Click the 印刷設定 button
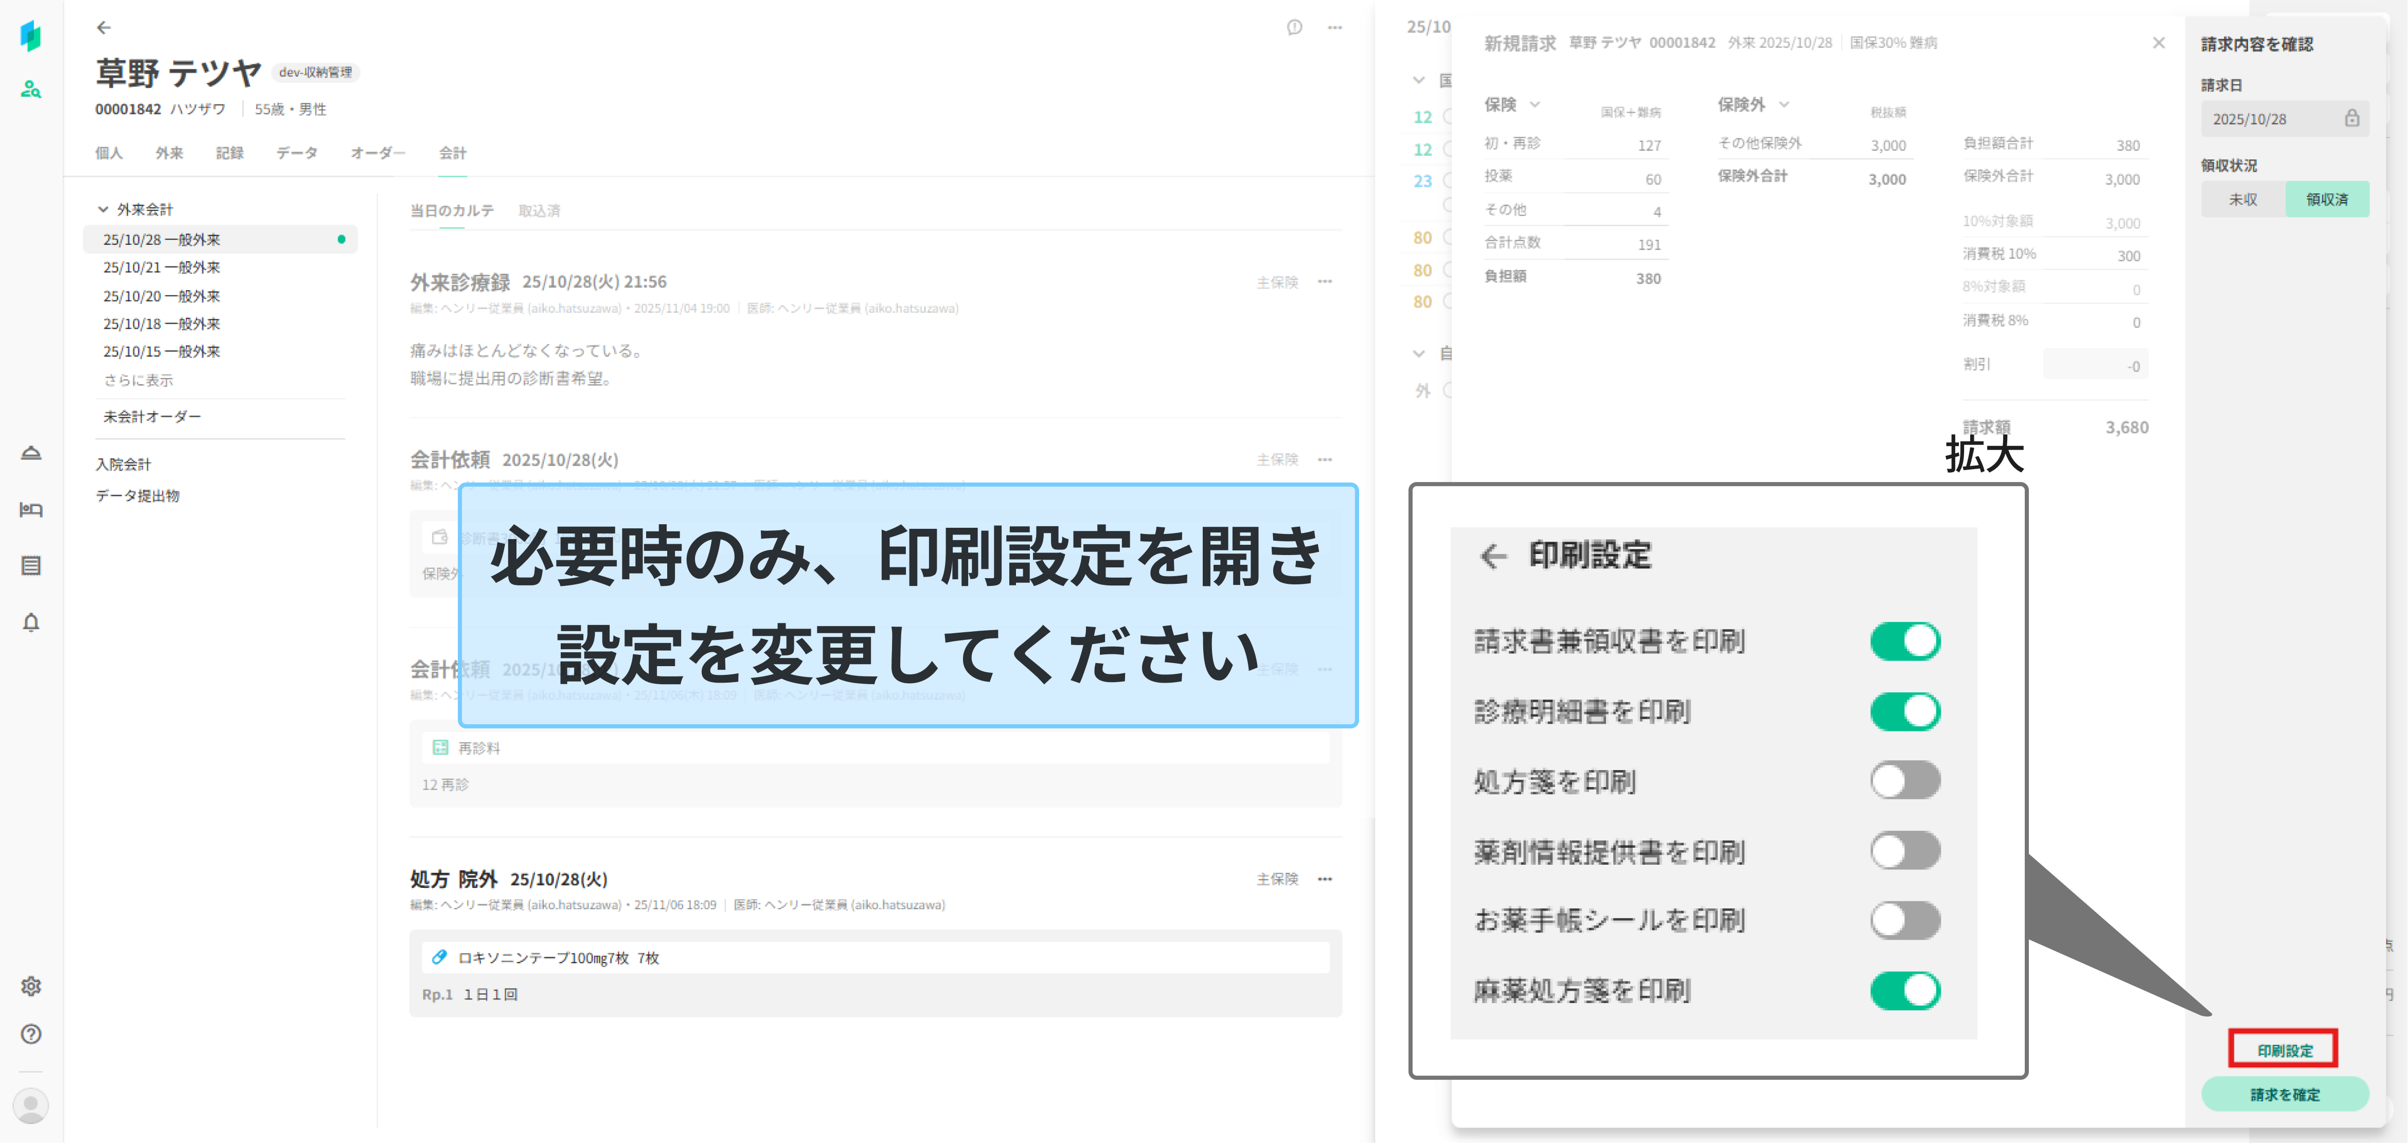Screen dimensions: 2408x1143 [x=2284, y=1049]
